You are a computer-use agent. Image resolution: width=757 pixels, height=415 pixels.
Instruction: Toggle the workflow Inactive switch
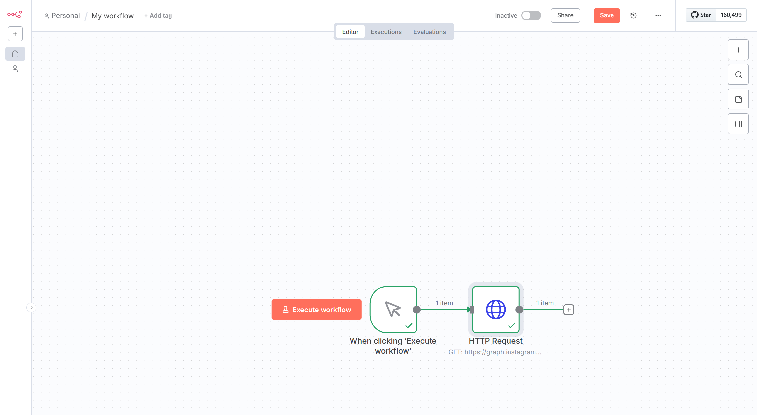tap(531, 15)
